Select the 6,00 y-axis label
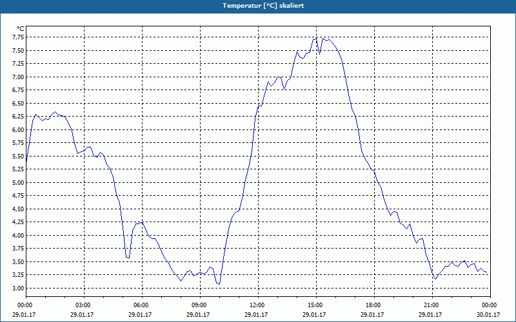The image size is (516, 322). point(19,130)
